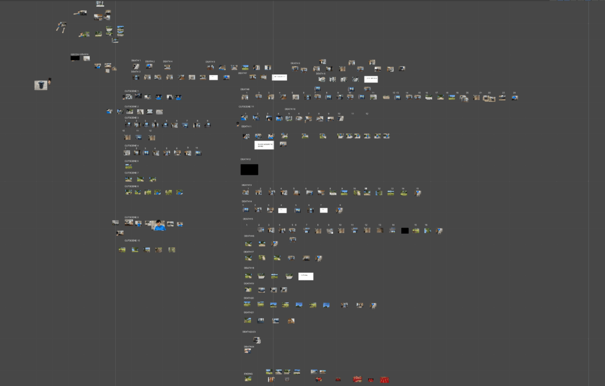This screenshot has height=386, width=605.
Task: Click the black thumbnail in DEATH15 row
Action: pyautogui.click(x=405, y=231)
